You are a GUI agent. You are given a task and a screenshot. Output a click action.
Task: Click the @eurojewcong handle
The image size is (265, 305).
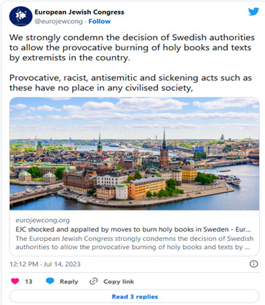[x=59, y=21]
